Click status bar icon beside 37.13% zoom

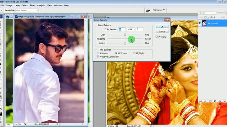[117, 126]
